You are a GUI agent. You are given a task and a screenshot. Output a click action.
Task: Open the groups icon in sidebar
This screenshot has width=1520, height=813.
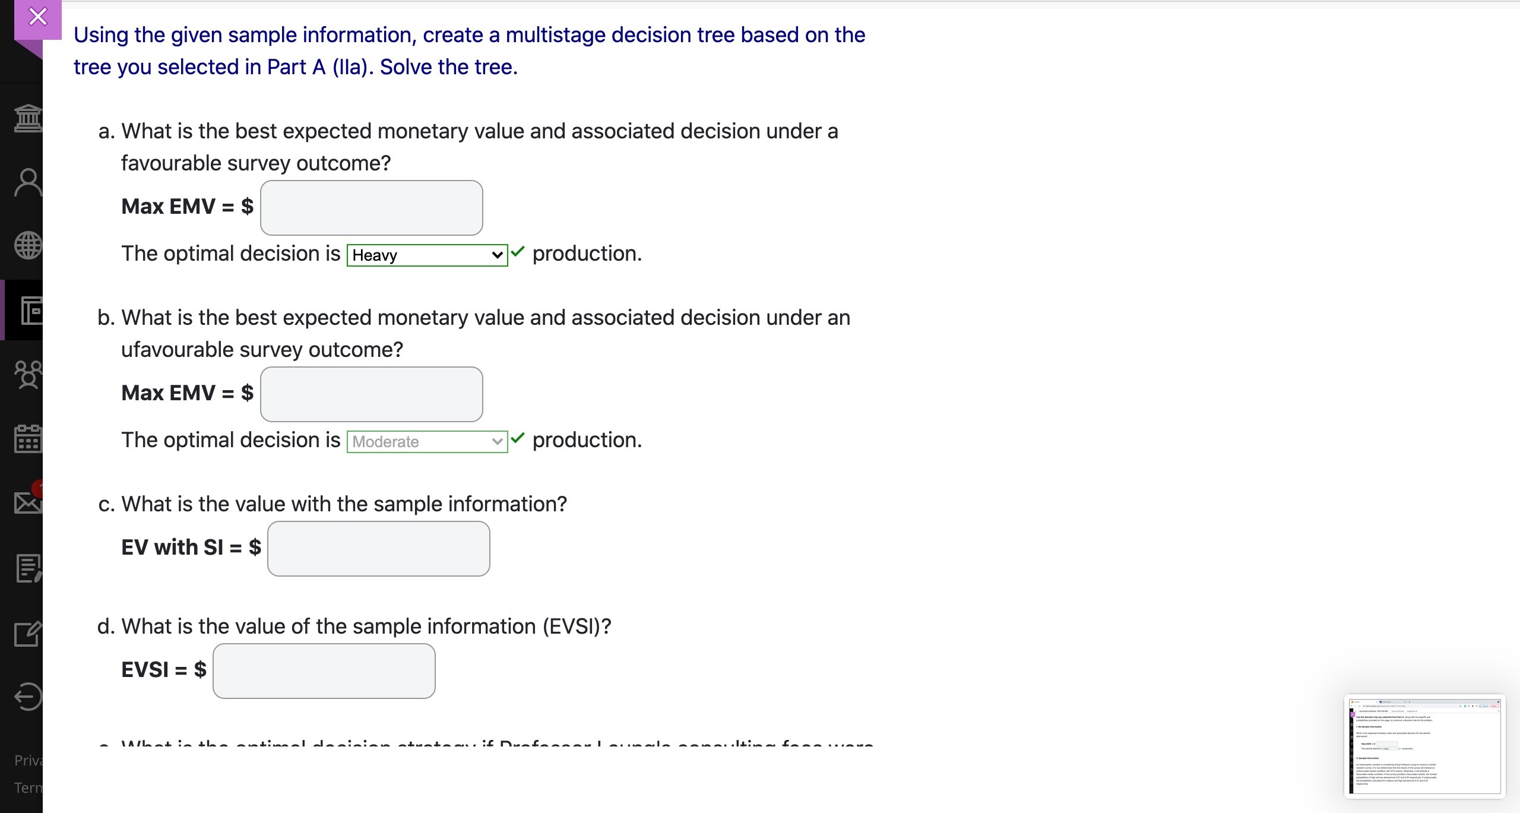(x=26, y=375)
